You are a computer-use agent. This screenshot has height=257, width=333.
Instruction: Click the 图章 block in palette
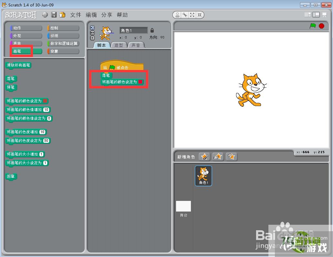point(11,177)
